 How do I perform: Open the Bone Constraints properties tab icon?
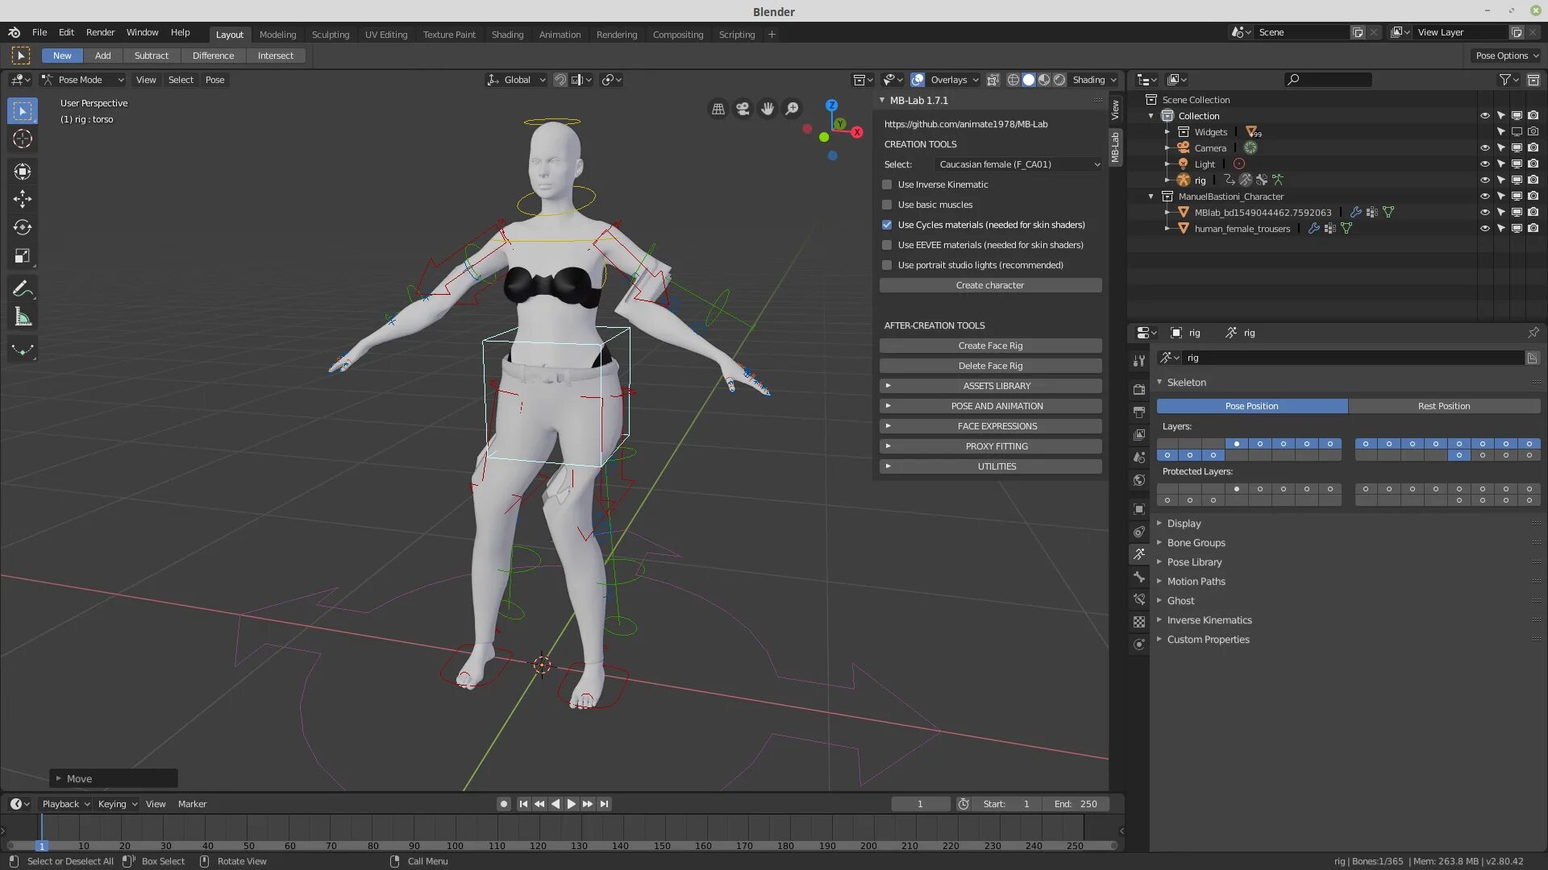click(x=1138, y=599)
